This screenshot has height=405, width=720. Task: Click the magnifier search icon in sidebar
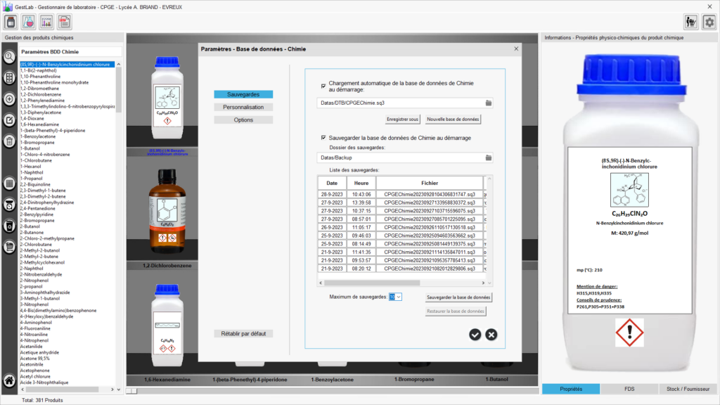[10, 58]
